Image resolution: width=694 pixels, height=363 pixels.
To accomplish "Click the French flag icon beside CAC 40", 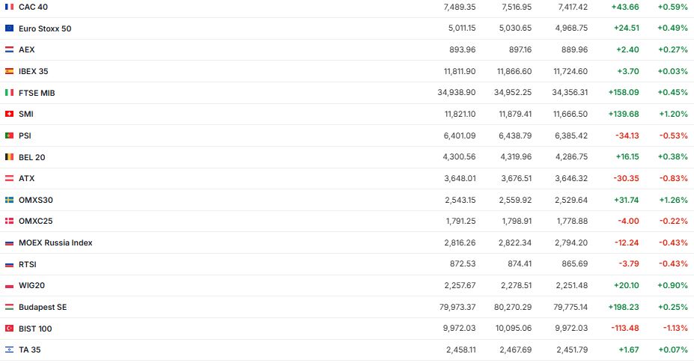I will point(9,7).
